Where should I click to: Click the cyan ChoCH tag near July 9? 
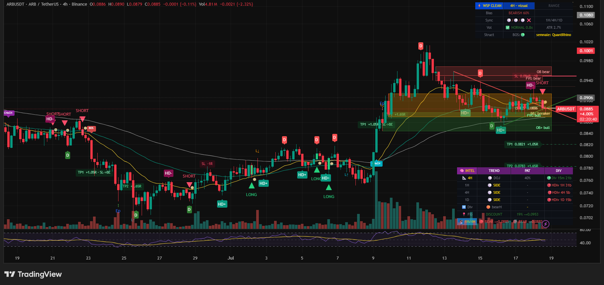[377, 163]
